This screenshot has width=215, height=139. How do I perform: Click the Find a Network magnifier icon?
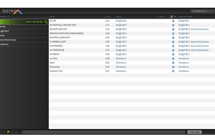point(46,22)
